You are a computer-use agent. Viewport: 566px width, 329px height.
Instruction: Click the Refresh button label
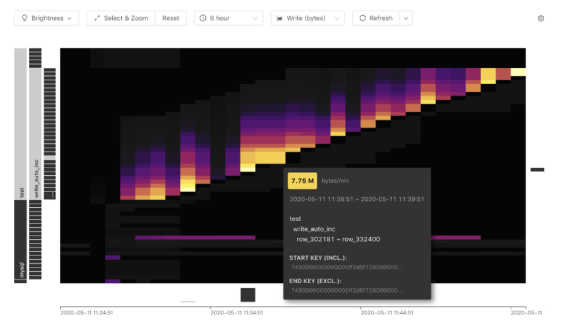[381, 18]
